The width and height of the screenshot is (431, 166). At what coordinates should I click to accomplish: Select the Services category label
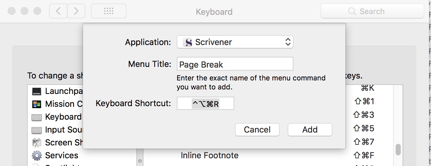point(61,156)
